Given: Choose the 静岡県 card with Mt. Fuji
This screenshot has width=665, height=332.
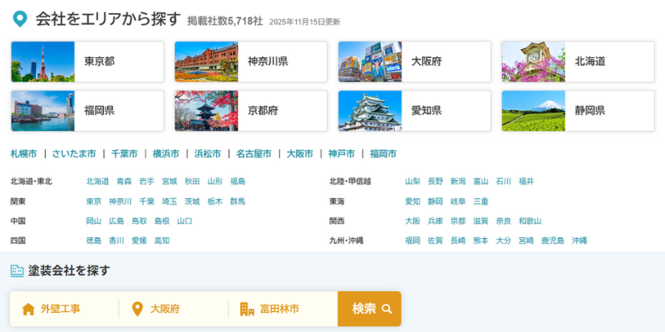Looking at the screenshot, I should (x=578, y=110).
